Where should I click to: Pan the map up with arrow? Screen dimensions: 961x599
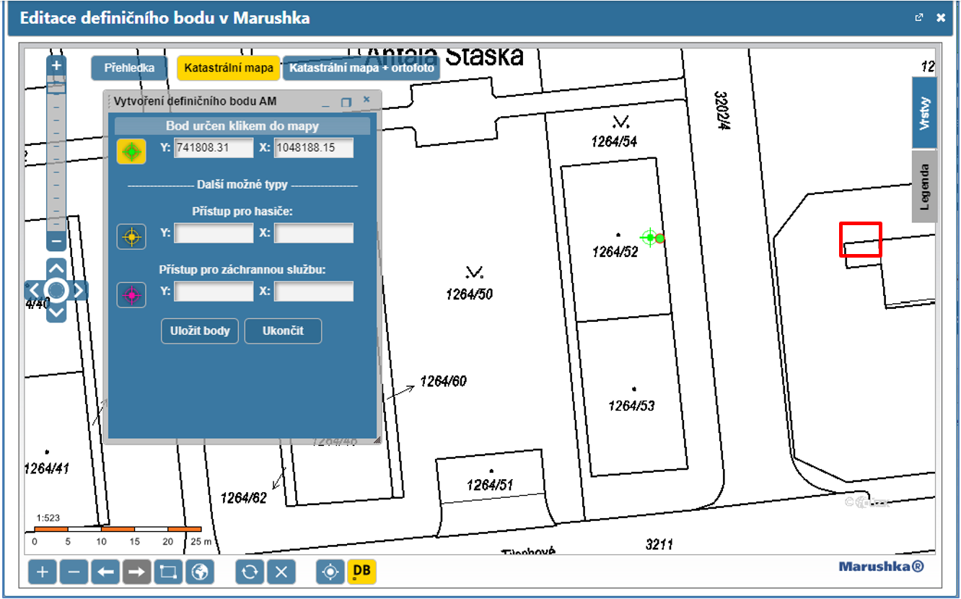click(56, 267)
